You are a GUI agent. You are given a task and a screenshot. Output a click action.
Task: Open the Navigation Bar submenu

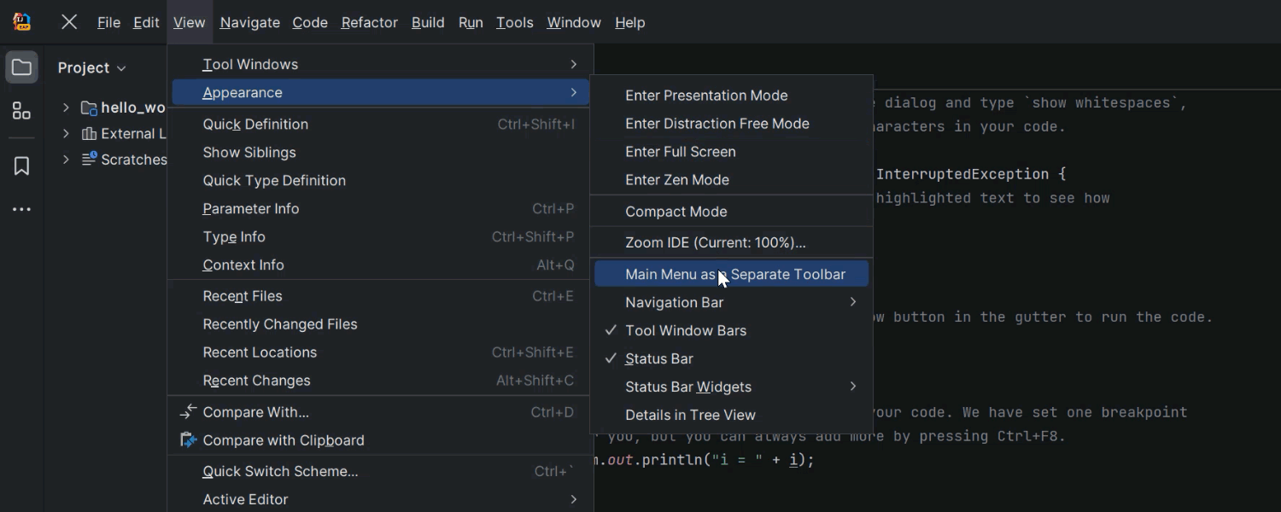(675, 302)
